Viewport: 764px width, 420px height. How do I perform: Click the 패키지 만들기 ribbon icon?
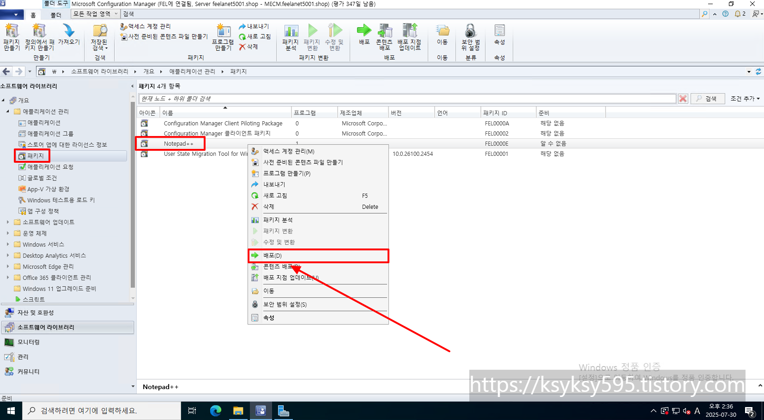click(x=12, y=37)
